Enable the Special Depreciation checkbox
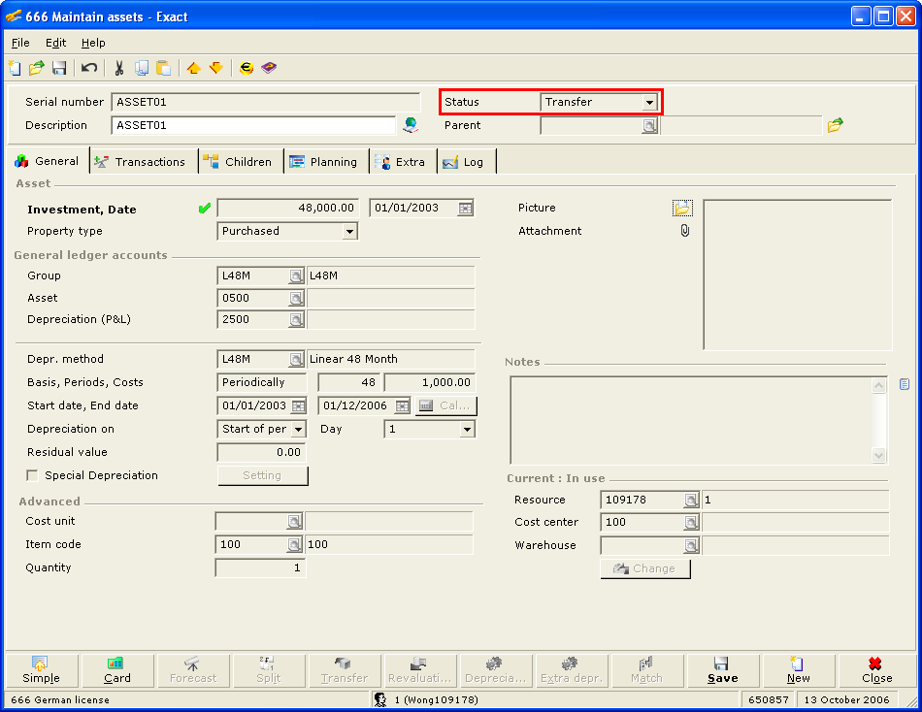Screen dimensions: 922x712 point(33,475)
